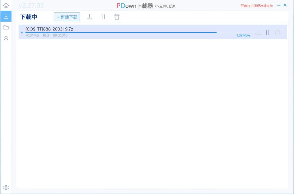Screen dimensions: 294x194
Task: Click the 70.04MB file size text
Action: tap(32, 35)
